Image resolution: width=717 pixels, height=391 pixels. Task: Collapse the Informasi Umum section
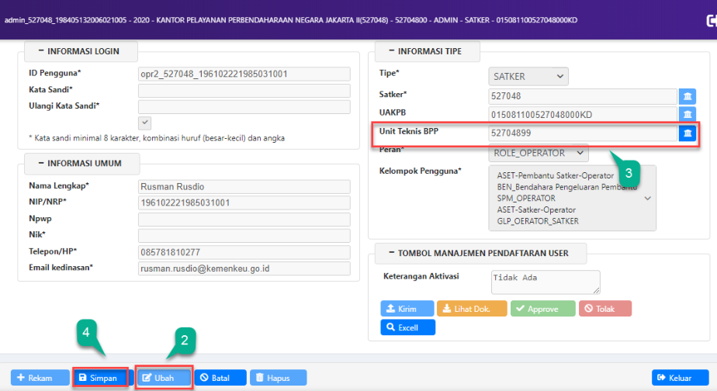pyautogui.click(x=39, y=164)
